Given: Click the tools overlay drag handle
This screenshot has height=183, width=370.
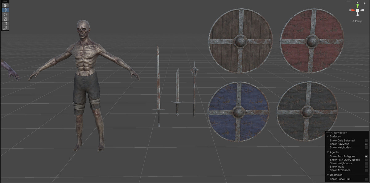Looking at the screenshot, I should [5, 1].
